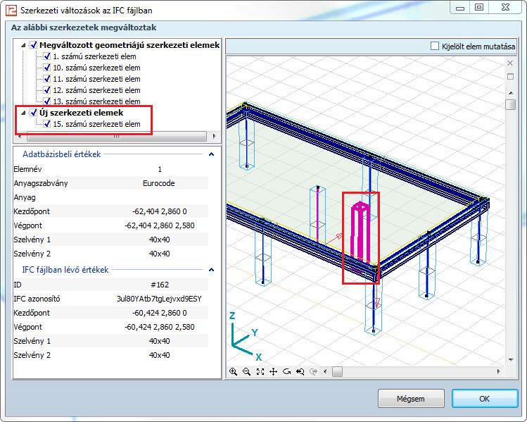Uncheck 13. számú szerkezeti elem

(47, 101)
